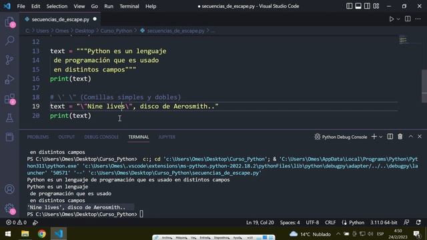Screen dimensions: 427x240
Task: Open the File menu
Action: 21,6
